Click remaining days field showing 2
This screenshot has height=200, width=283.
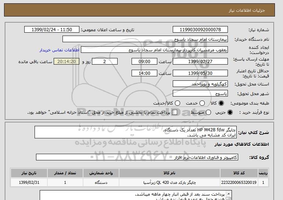coord(105,61)
